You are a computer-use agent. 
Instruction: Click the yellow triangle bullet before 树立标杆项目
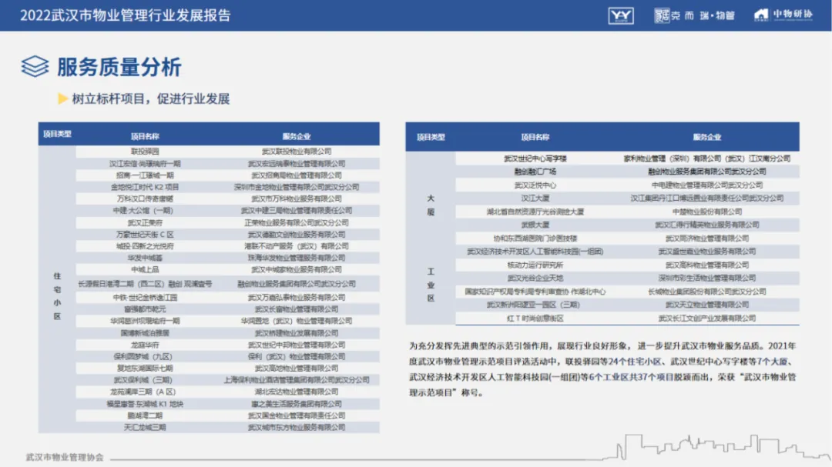click(x=62, y=98)
